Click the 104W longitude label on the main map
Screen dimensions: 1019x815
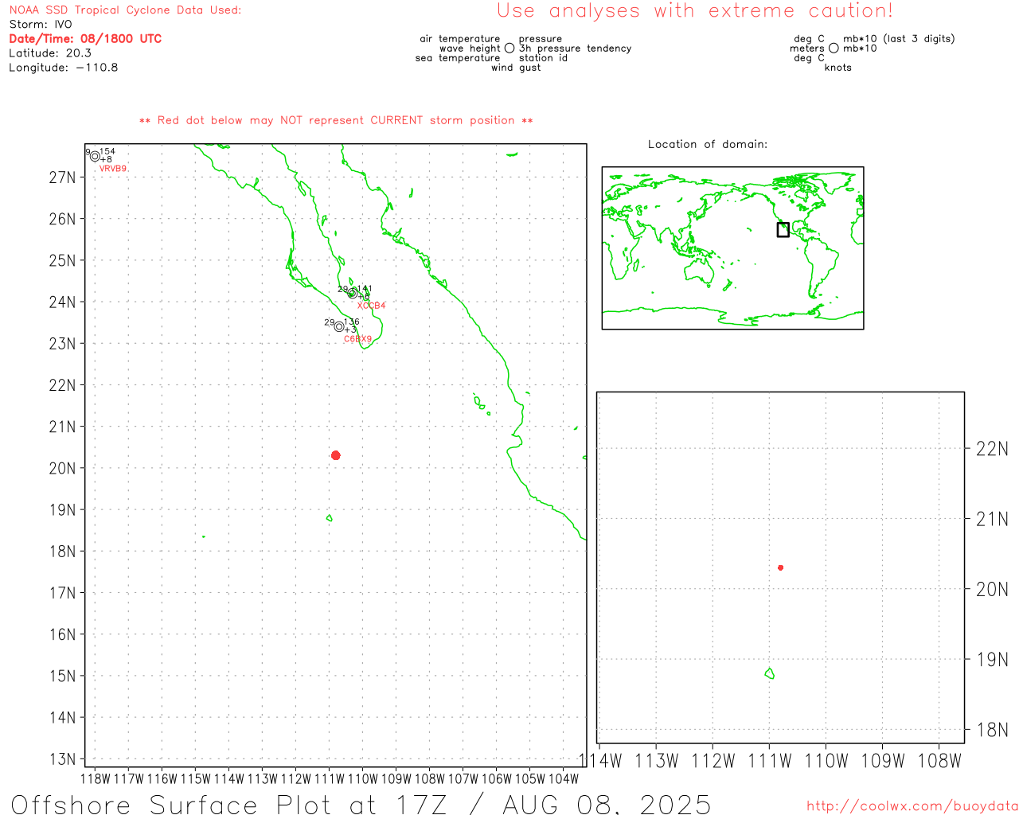[564, 778]
